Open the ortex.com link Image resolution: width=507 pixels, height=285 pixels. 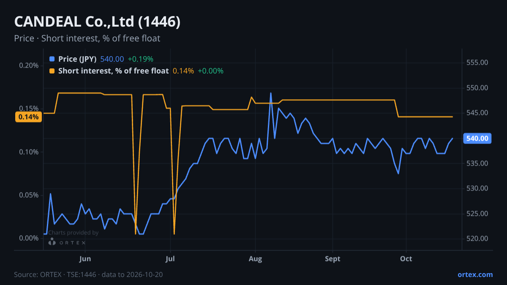click(x=475, y=274)
